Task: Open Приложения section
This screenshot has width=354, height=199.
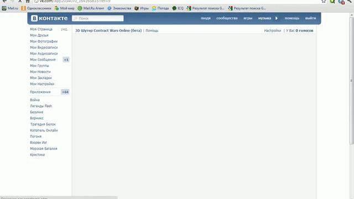Action: coord(40,92)
